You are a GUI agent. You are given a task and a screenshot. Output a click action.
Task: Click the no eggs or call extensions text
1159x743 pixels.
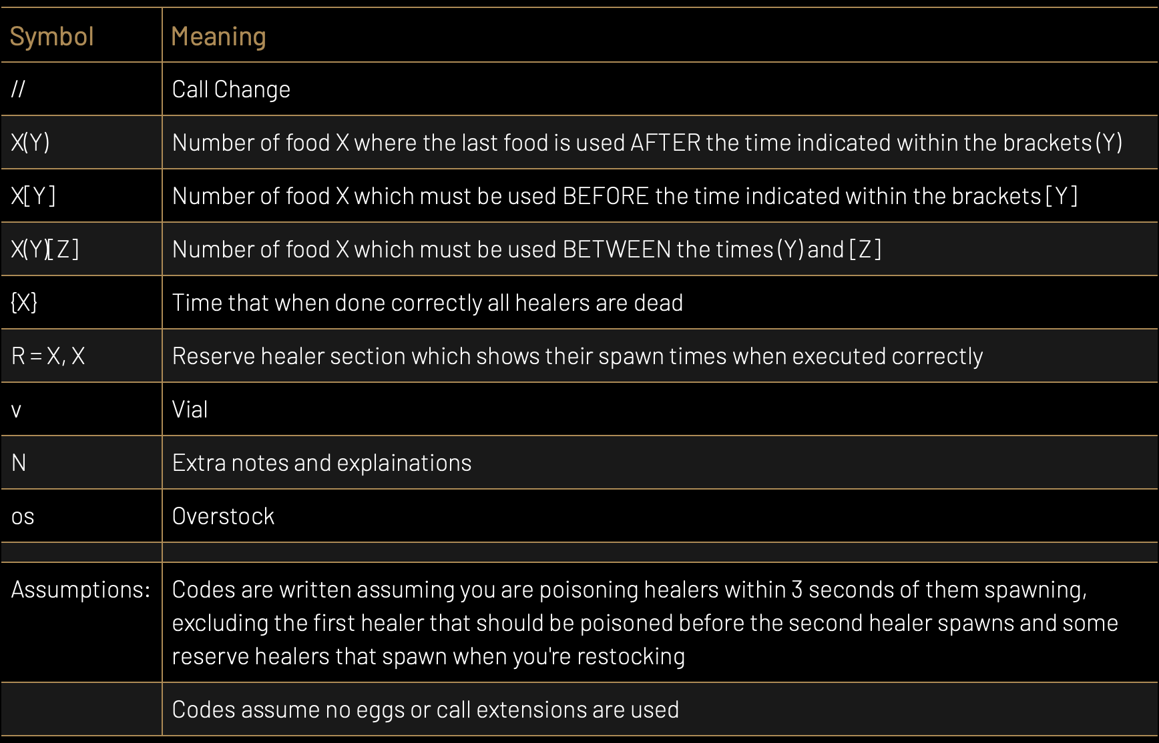425,710
